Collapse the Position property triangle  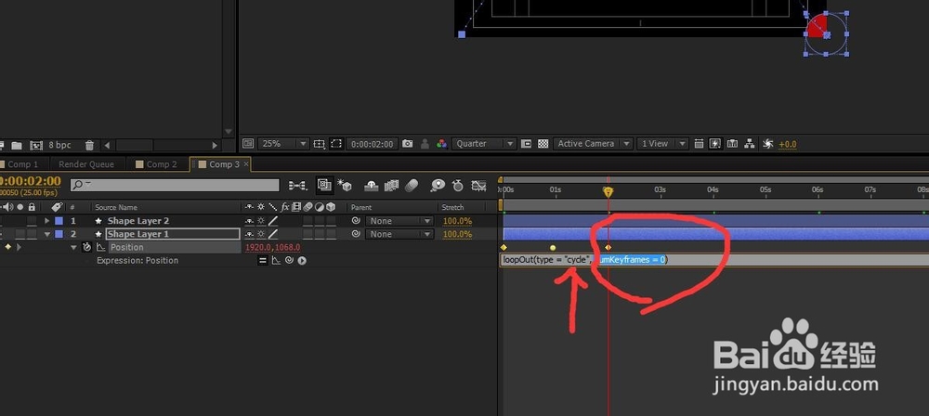point(73,247)
